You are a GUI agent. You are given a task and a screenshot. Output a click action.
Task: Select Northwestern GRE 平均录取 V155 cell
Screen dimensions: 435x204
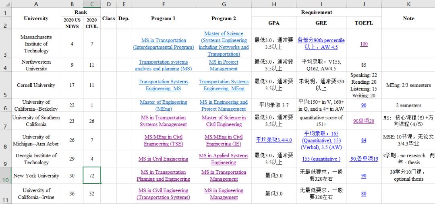[x=321, y=65]
